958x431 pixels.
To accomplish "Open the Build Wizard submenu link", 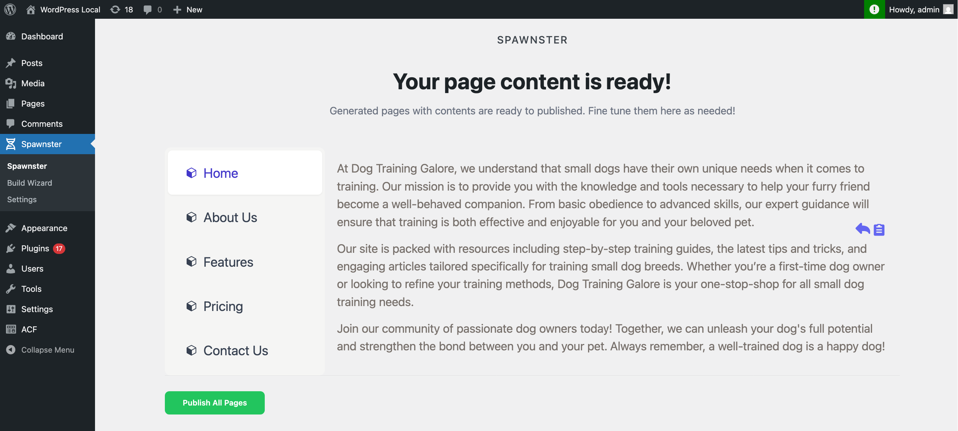I will tap(30, 183).
